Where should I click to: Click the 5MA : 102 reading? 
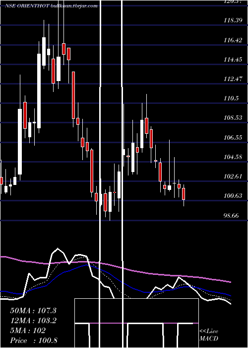28,331
